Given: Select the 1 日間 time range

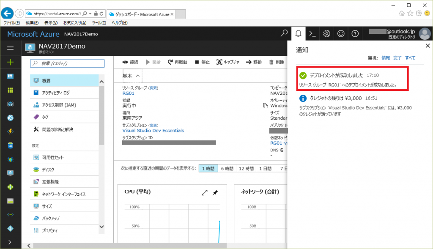Looking at the screenshot, I should [x=266, y=168].
